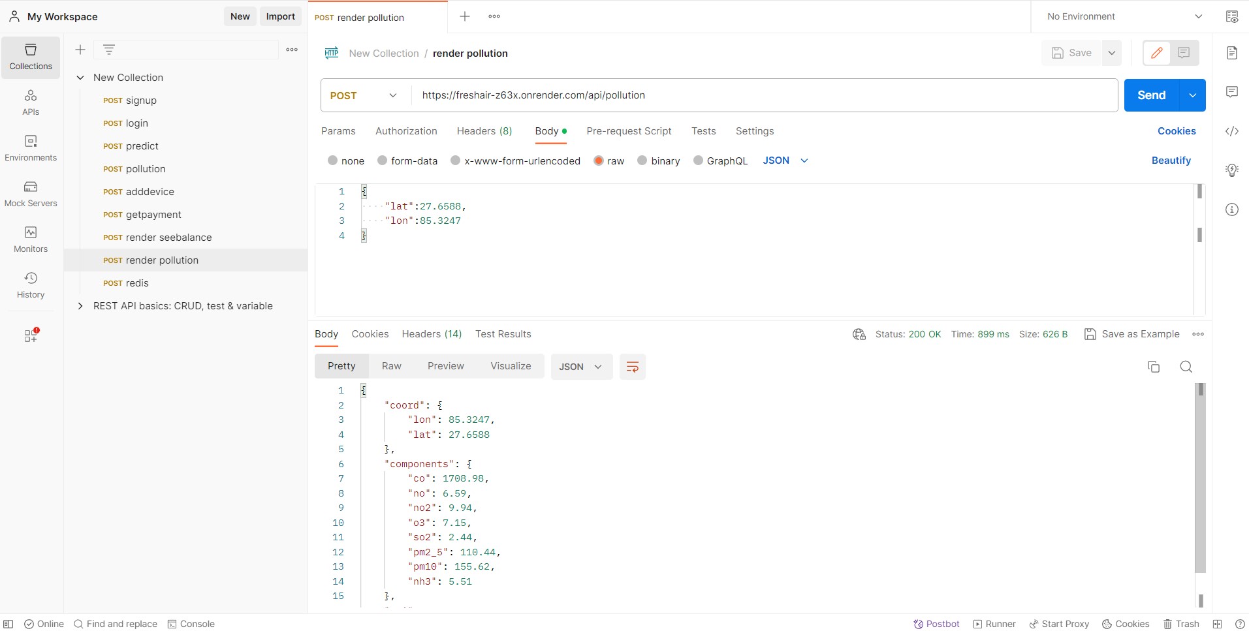This screenshot has height=631, width=1249.
Task: Click the plus icon to create a collection
Action: pyautogui.click(x=80, y=50)
